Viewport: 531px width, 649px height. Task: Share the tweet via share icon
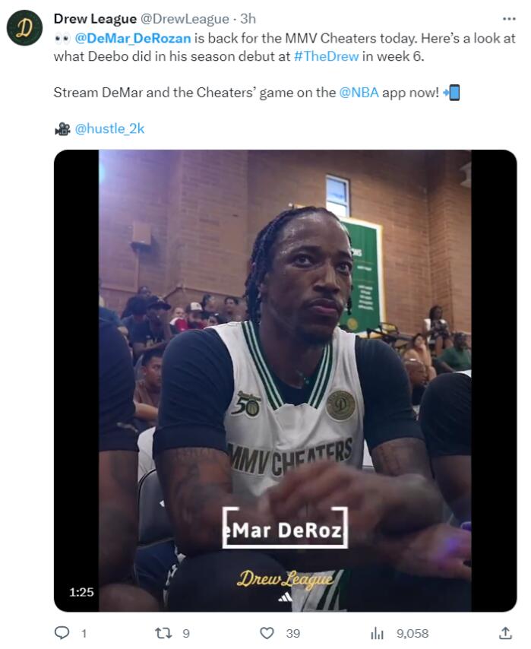(x=505, y=632)
